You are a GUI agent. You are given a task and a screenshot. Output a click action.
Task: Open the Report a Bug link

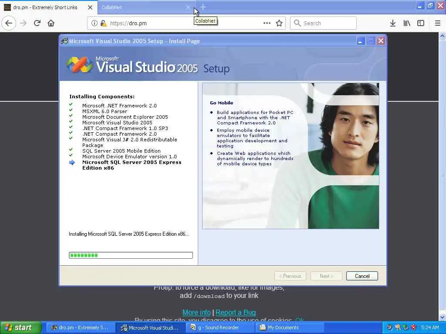tap(236, 312)
